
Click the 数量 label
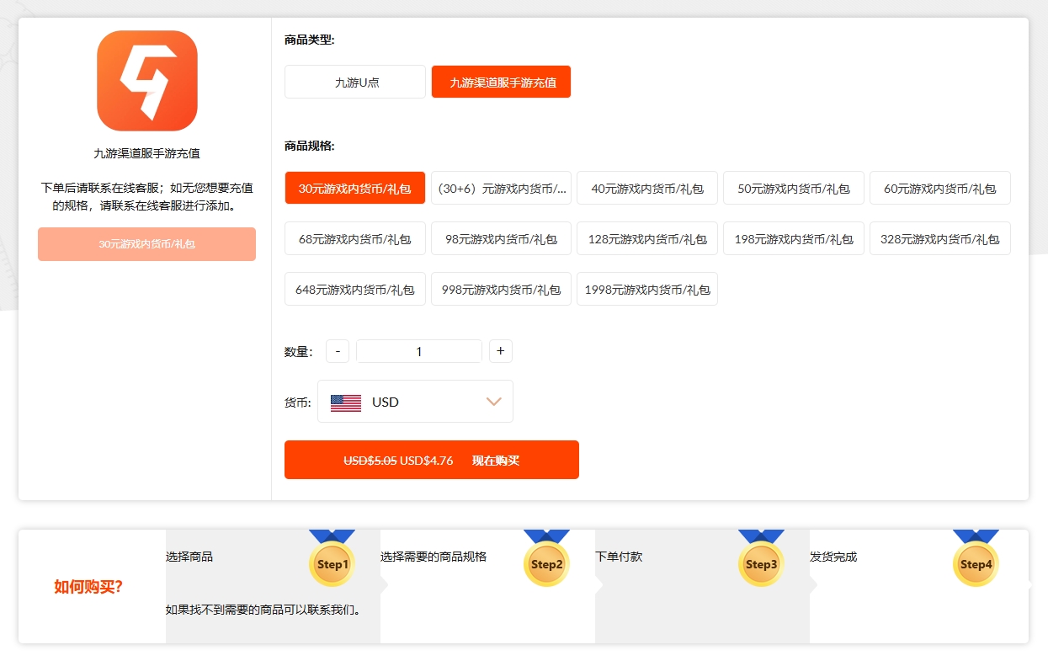[x=299, y=352]
